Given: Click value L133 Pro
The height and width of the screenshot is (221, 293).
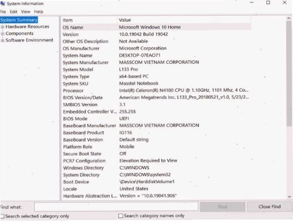Looking at the screenshot, I should coord(128,69).
